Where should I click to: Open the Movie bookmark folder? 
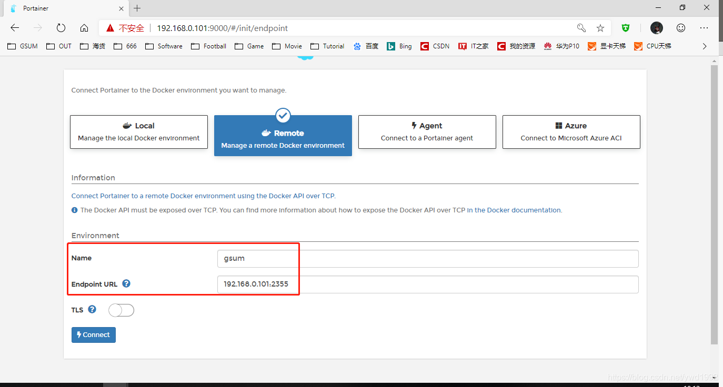pyautogui.click(x=287, y=46)
